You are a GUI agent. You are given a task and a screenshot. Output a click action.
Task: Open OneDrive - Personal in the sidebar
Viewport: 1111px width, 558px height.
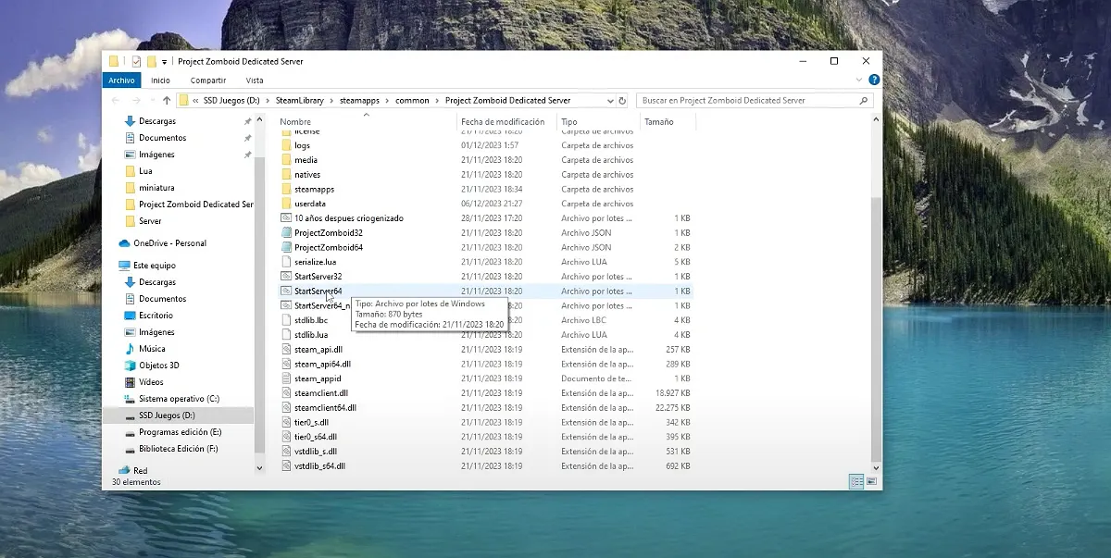pos(169,243)
